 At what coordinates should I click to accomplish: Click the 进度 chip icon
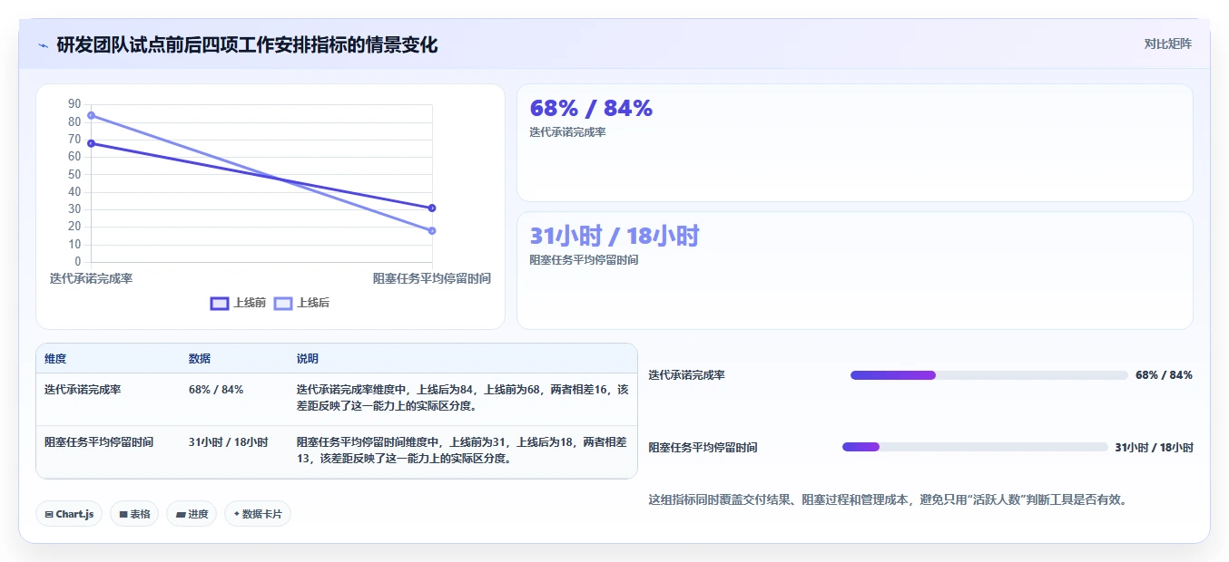(180, 514)
